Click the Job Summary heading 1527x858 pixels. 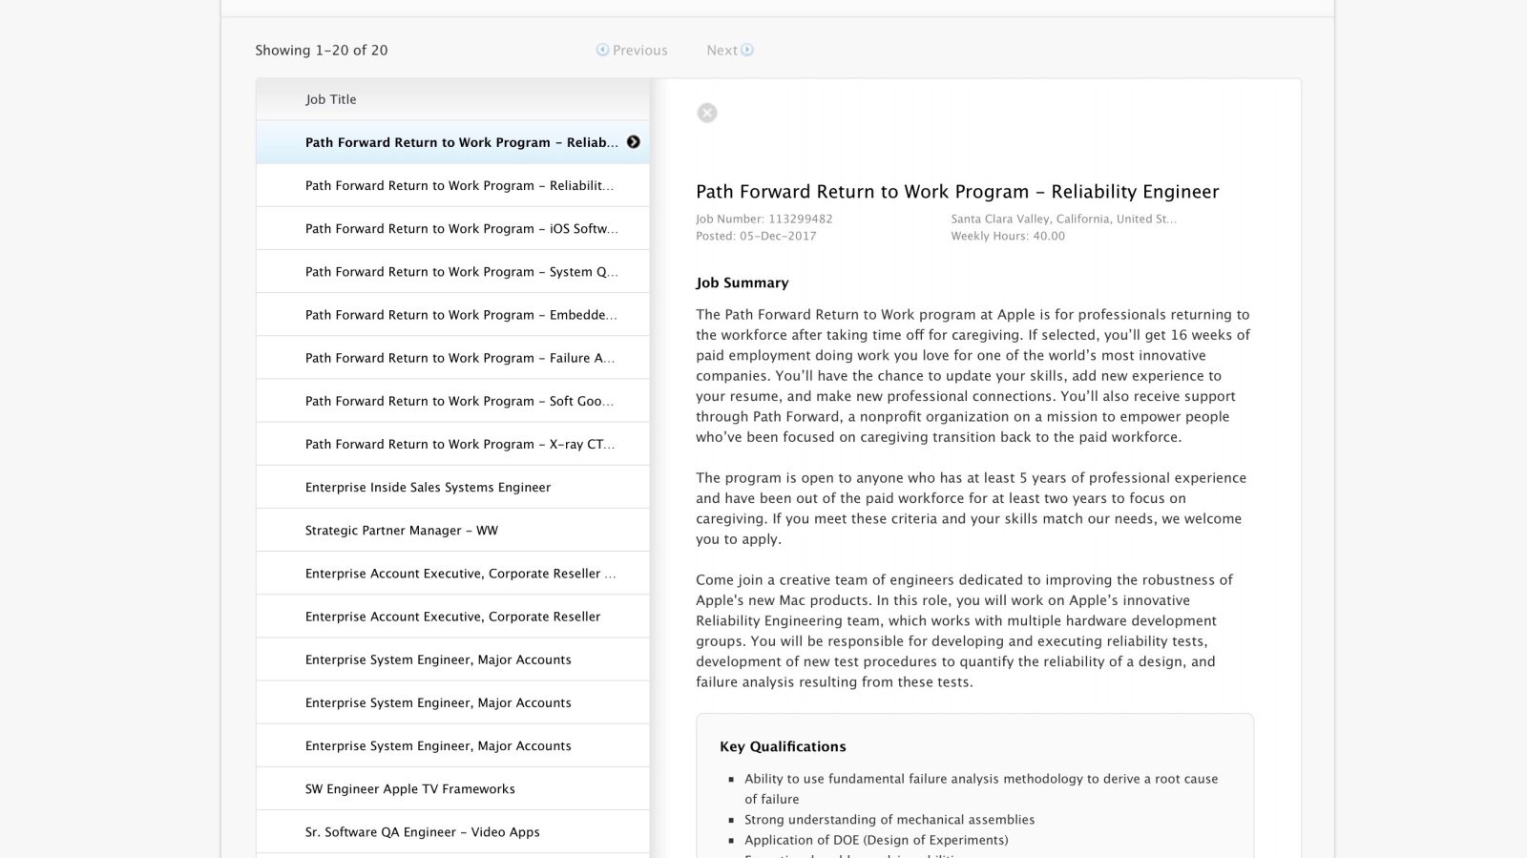click(743, 283)
